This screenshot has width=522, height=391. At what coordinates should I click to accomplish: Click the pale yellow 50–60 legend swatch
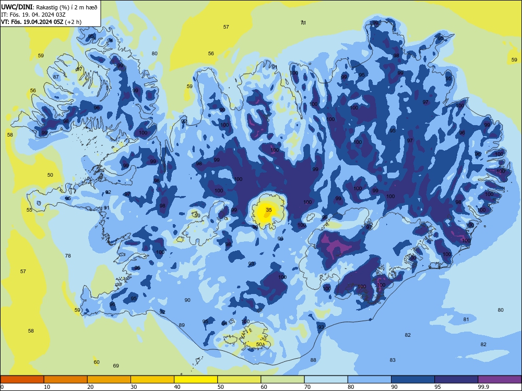coord(239,380)
